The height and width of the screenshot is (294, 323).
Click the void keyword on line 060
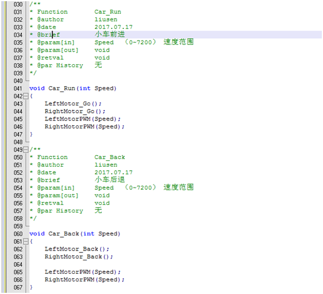[37, 234]
